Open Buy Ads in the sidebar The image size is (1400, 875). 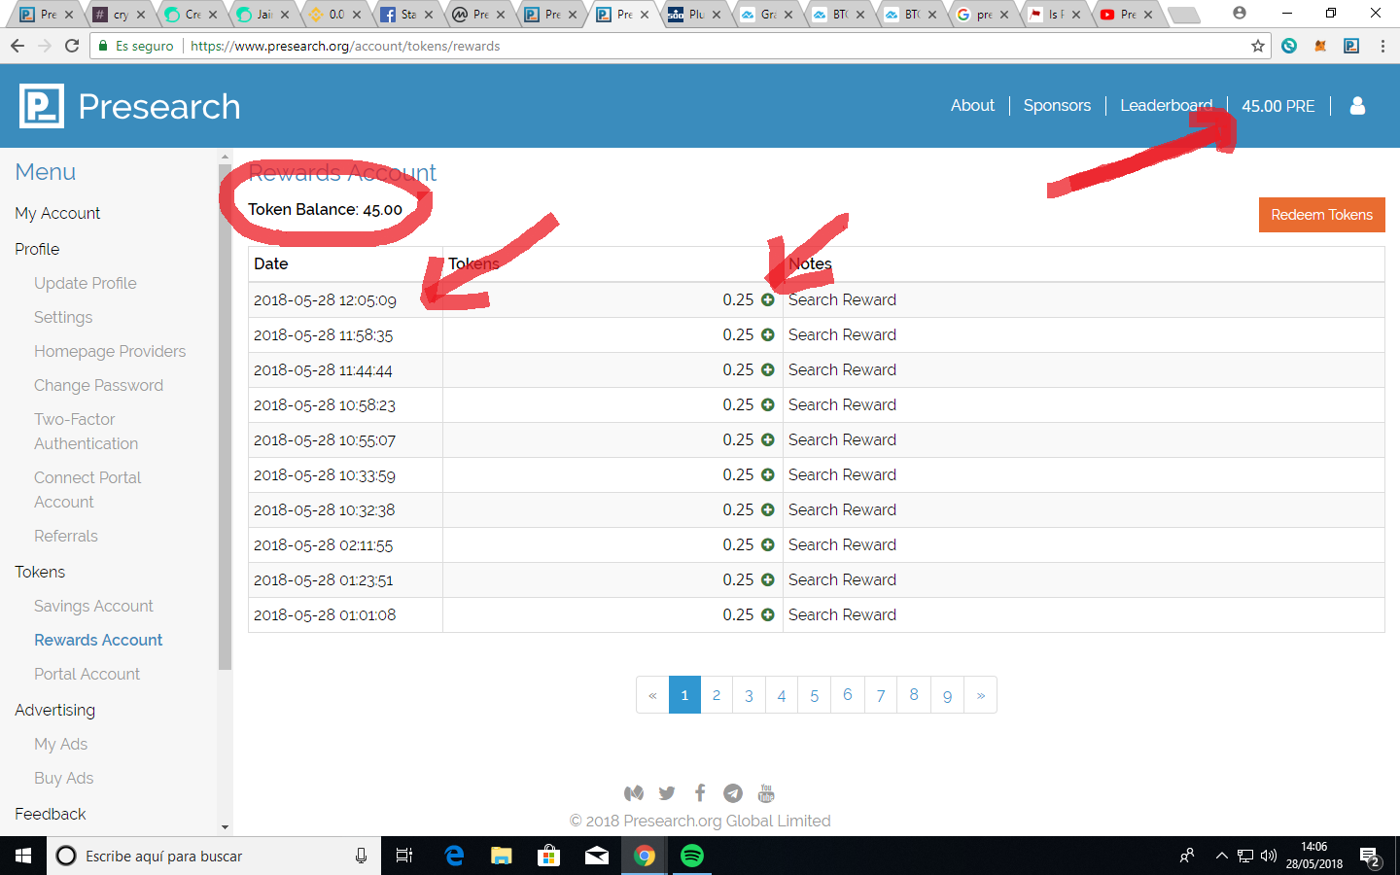(64, 778)
